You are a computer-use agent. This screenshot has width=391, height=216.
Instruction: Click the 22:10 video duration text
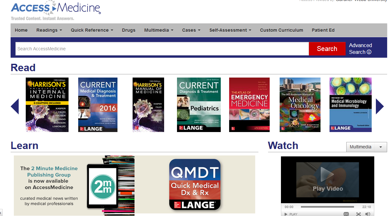pyautogui.click(x=367, y=207)
